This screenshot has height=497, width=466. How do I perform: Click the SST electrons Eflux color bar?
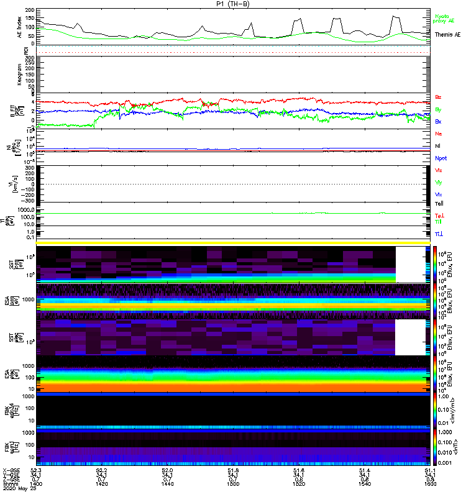click(435, 337)
